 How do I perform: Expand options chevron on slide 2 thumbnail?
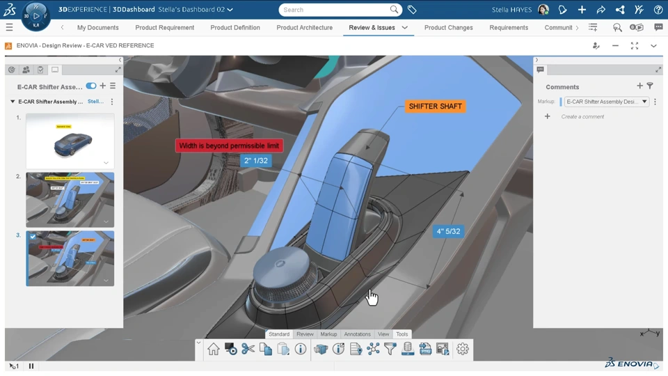click(x=106, y=221)
